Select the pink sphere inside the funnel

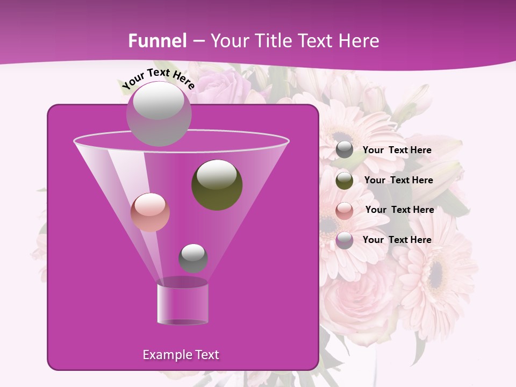150,212
